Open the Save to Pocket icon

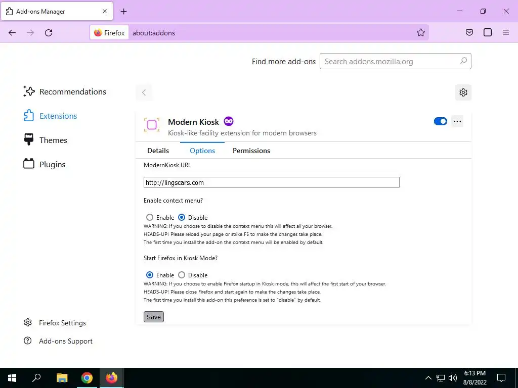coord(469,32)
